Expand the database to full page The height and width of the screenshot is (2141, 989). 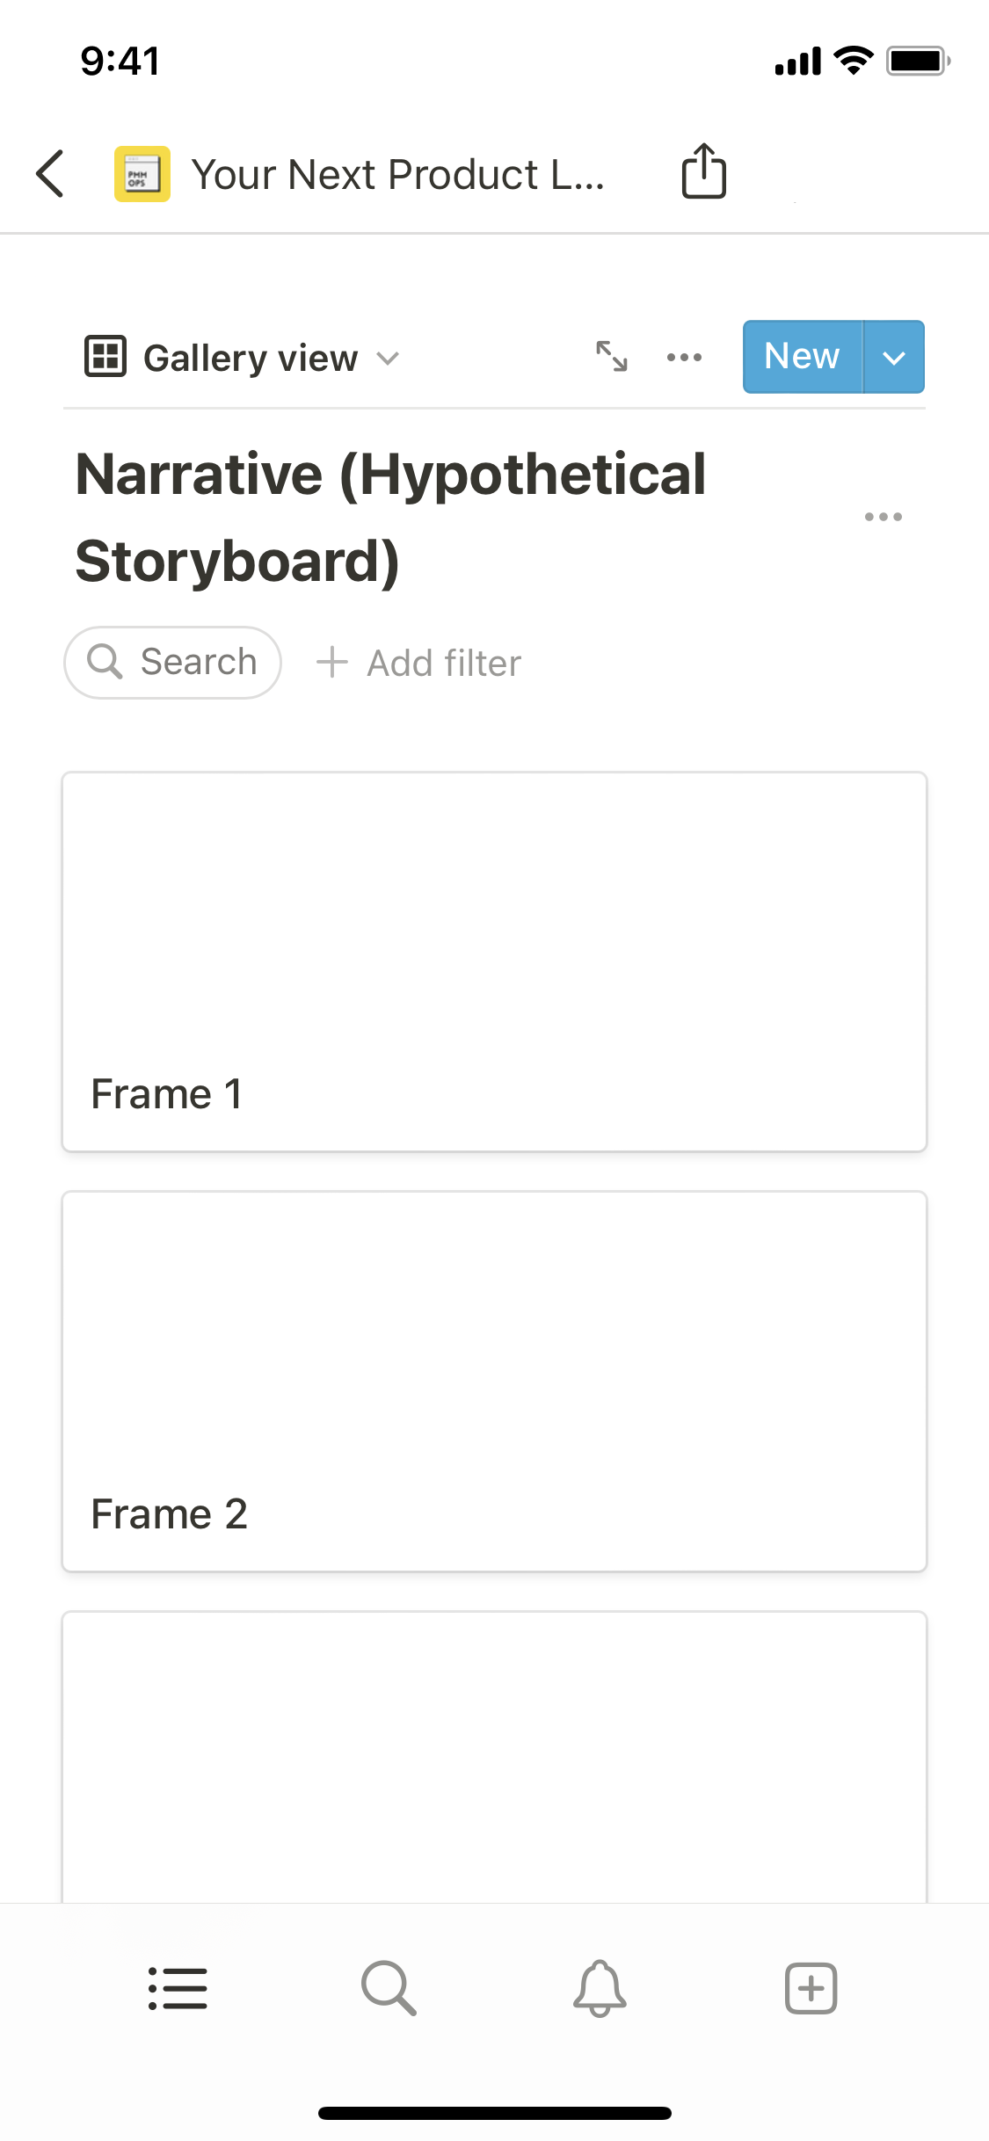tap(612, 357)
